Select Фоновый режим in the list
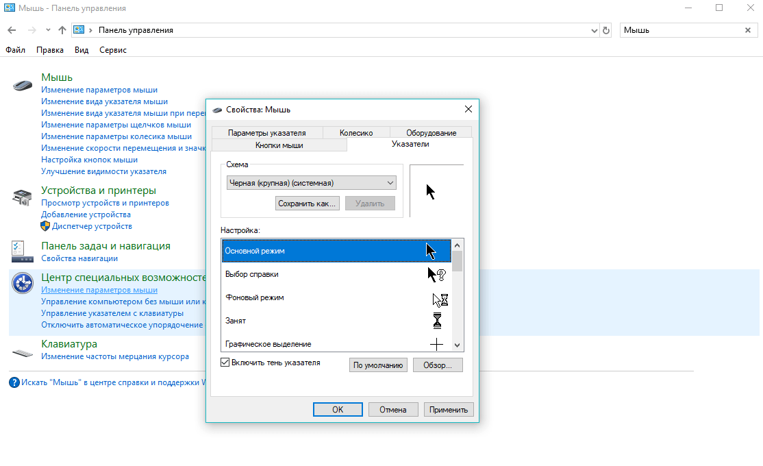Image resolution: width=763 pixels, height=466 pixels. (336, 297)
